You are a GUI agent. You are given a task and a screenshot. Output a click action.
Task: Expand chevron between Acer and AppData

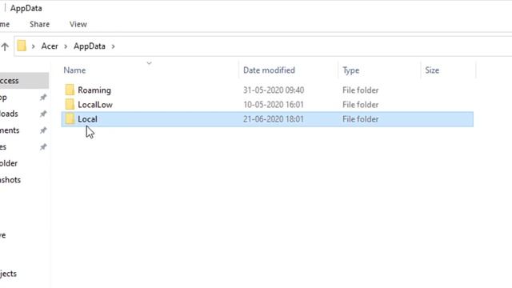66,46
